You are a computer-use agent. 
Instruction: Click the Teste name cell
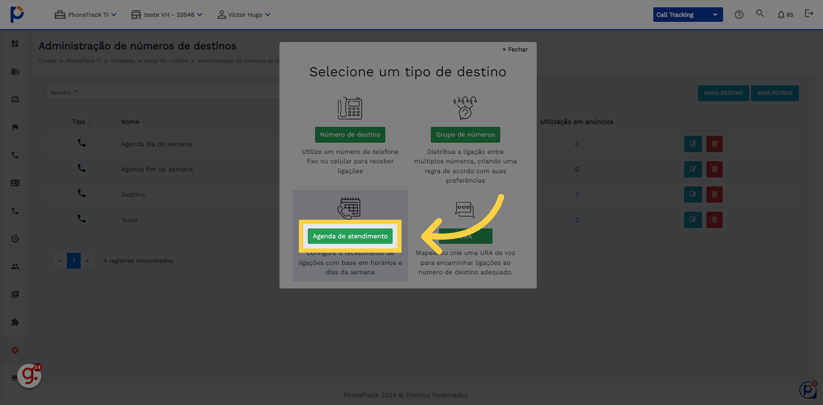pos(129,220)
